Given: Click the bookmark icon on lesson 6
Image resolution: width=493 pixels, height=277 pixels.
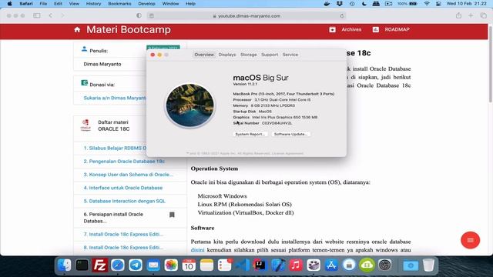Looking at the screenshot, I should click(172, 215).
